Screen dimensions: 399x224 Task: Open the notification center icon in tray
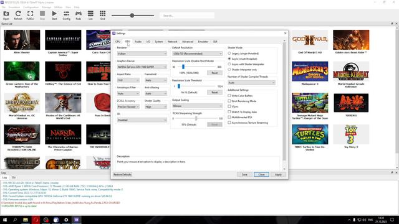392,220
